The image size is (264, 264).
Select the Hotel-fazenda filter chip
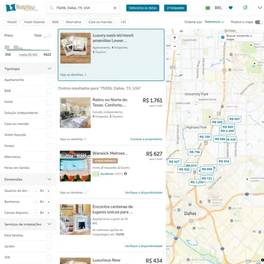[35, 22]
